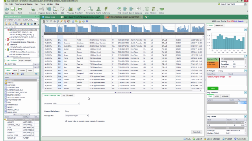252x141 pixels.
Task: Expand the SAP Business Objects tree node
Action: tap(6, 50)
